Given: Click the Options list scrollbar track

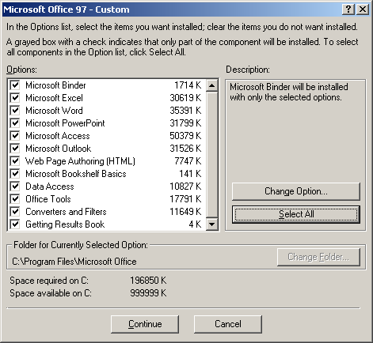Looking at the screenshot, I should (x=211, y=155).
